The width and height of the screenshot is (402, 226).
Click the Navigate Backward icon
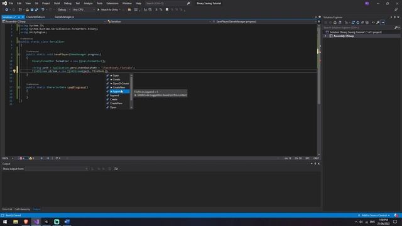[x=6, y=10]
